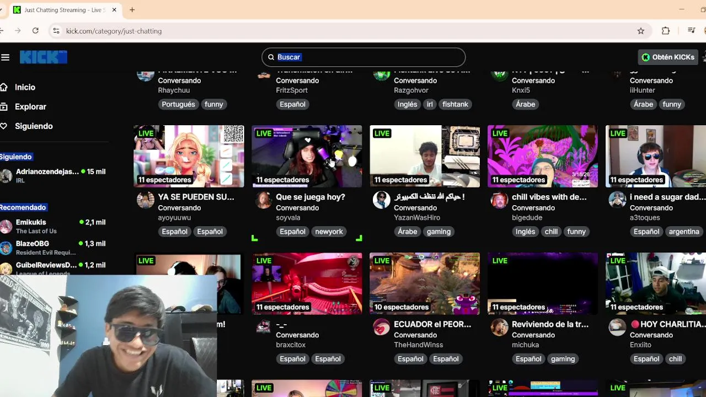
Task: Open YazanWasHiro stream thumbnail
Action: coord(425,156)
